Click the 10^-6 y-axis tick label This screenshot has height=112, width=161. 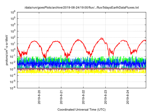click(x=13, y=88)
